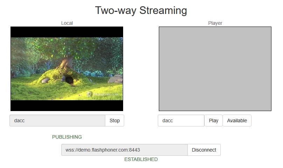Focus the local stream name field
283x168 pixels.
[57, 120]
